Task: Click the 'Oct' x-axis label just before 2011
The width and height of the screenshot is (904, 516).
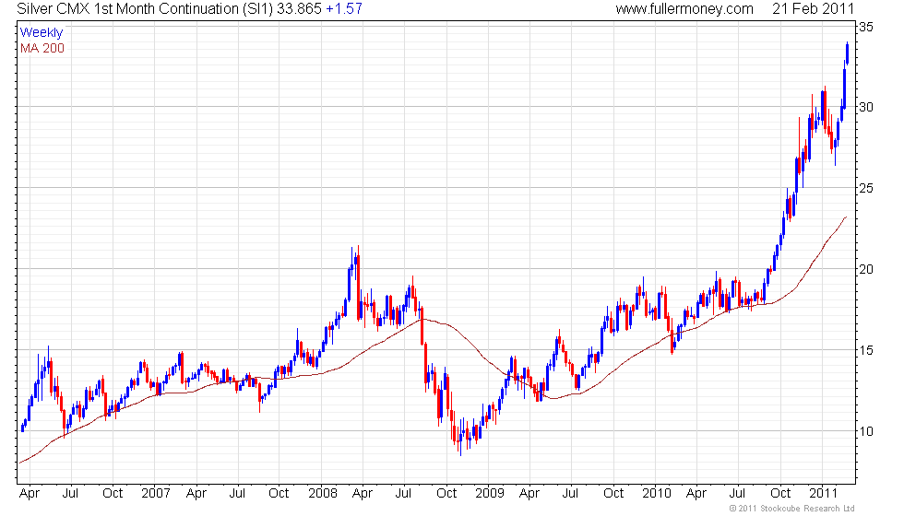Action: [780, 493]
